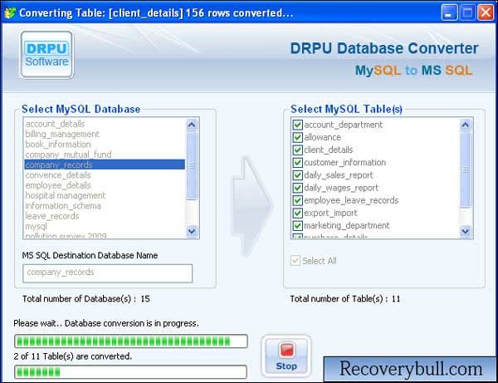The image size is (498, 383).
Task: Click the app icon in the title bar
Action: coord(10,12)
